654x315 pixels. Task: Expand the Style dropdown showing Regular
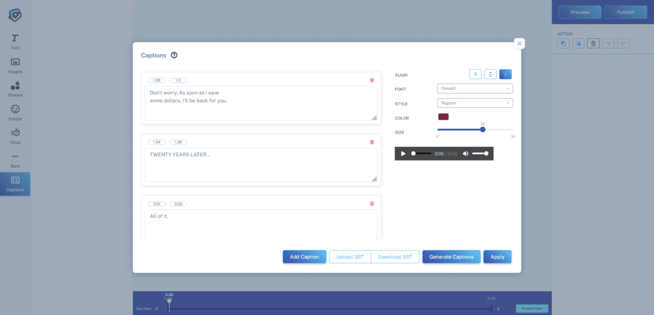[x=475, y=103]
